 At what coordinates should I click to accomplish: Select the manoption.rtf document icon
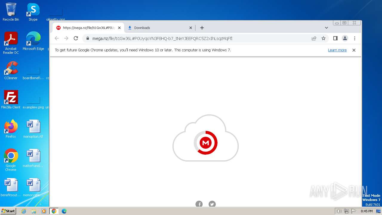33,129
